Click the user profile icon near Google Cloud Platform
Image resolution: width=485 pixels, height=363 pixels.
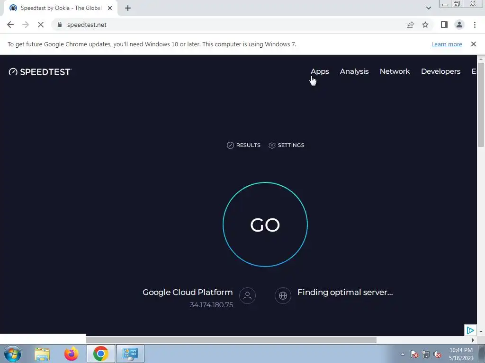tap(247, 296)
